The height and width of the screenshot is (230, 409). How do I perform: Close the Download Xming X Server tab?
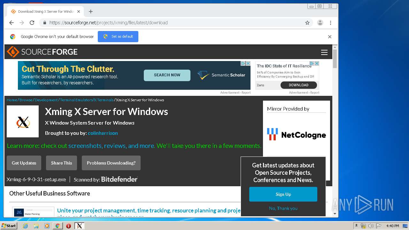point(79,11)
